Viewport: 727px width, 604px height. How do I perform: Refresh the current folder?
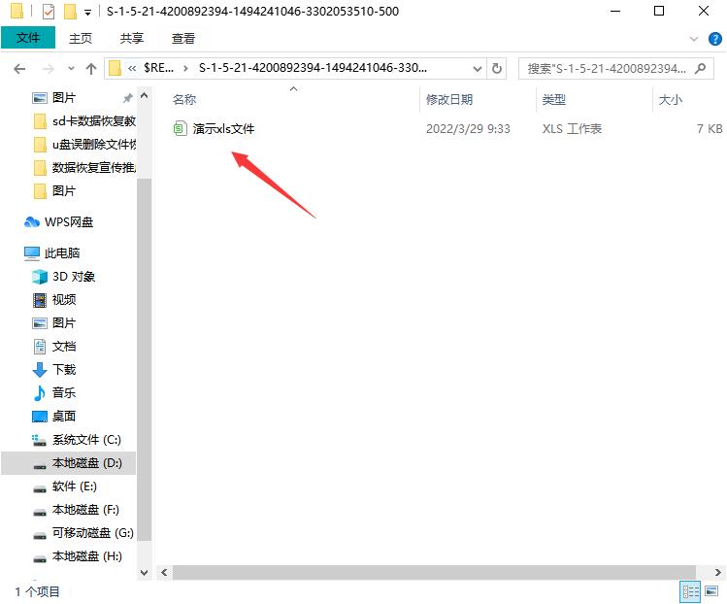[497, 69]
